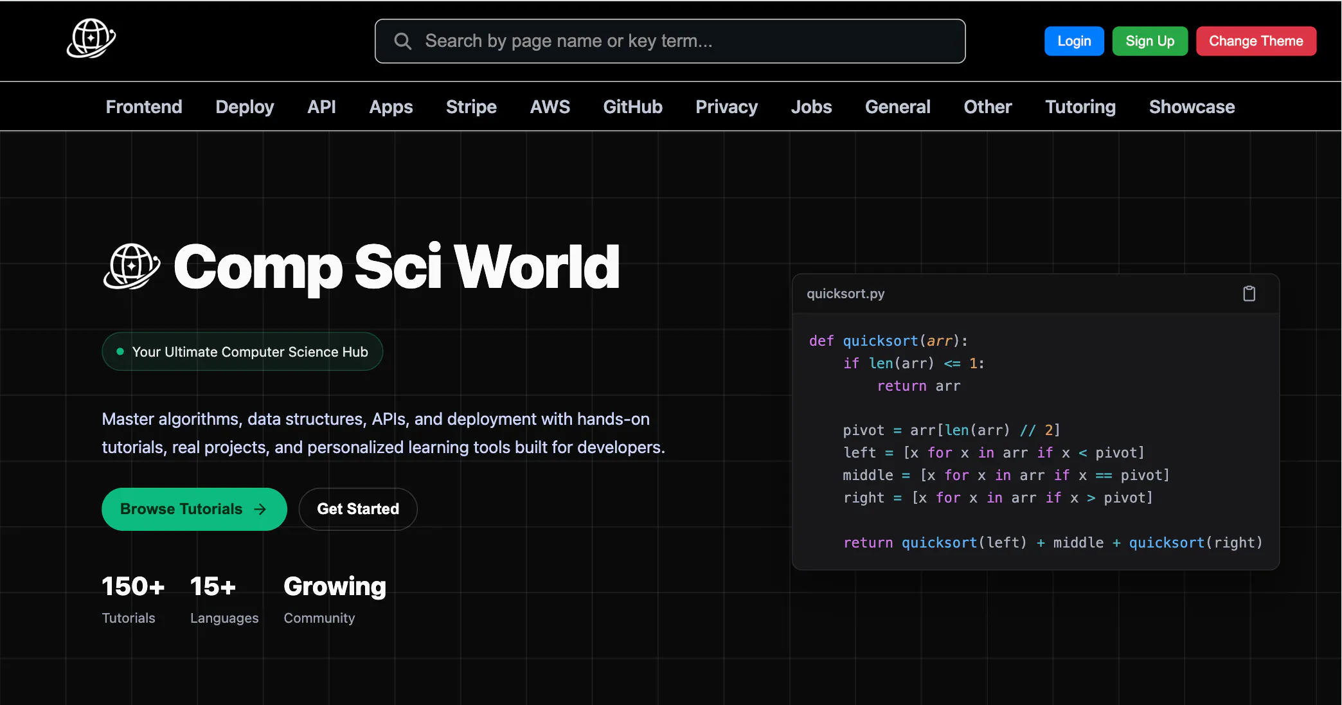
Task: Click the globe logo in the header
Action: pos(91,39)
